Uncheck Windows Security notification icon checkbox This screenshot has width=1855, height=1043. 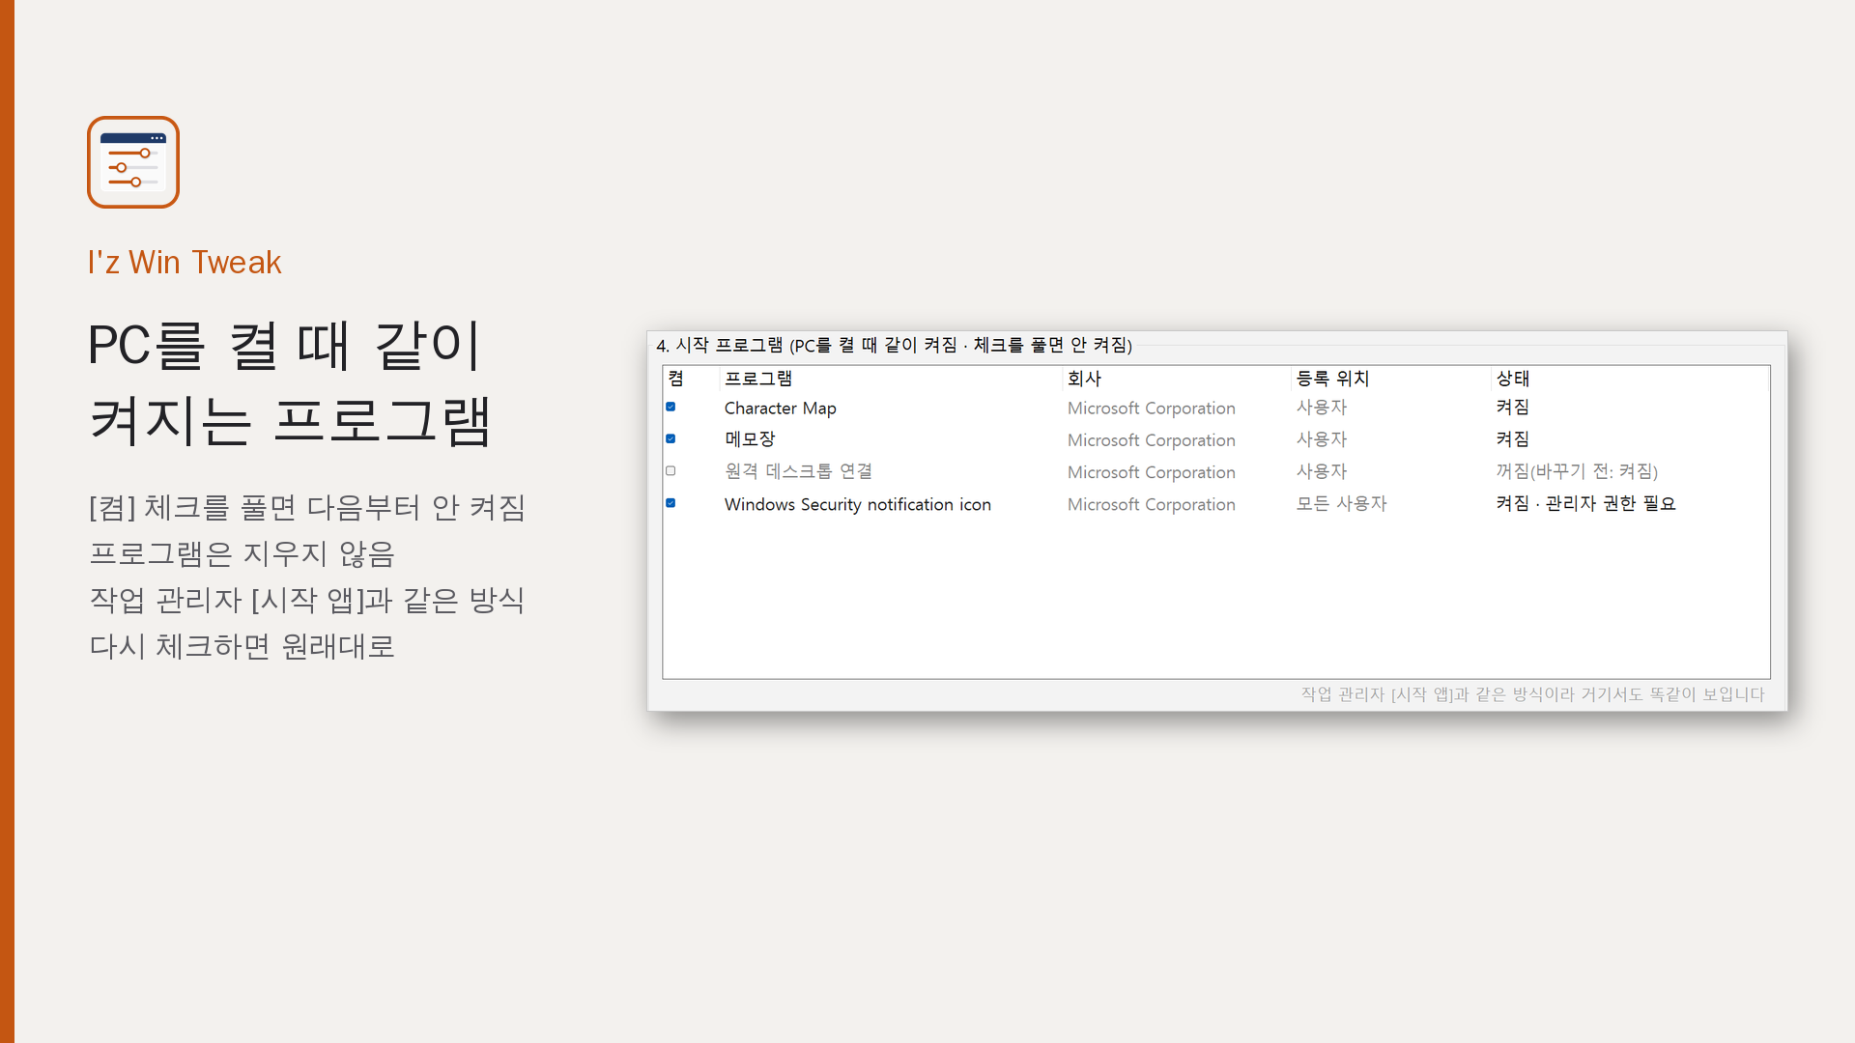pos(671,503)
